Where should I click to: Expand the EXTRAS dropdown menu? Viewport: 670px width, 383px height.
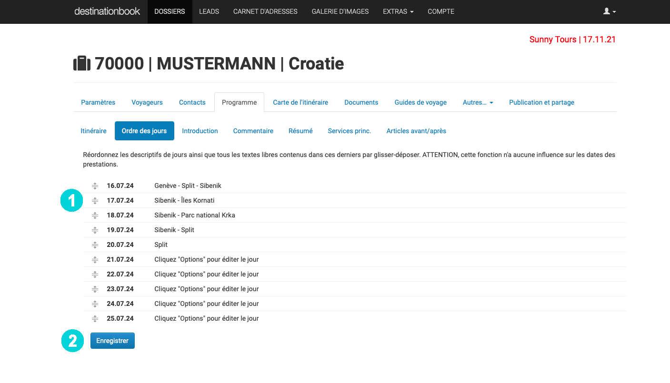(398, 11)
